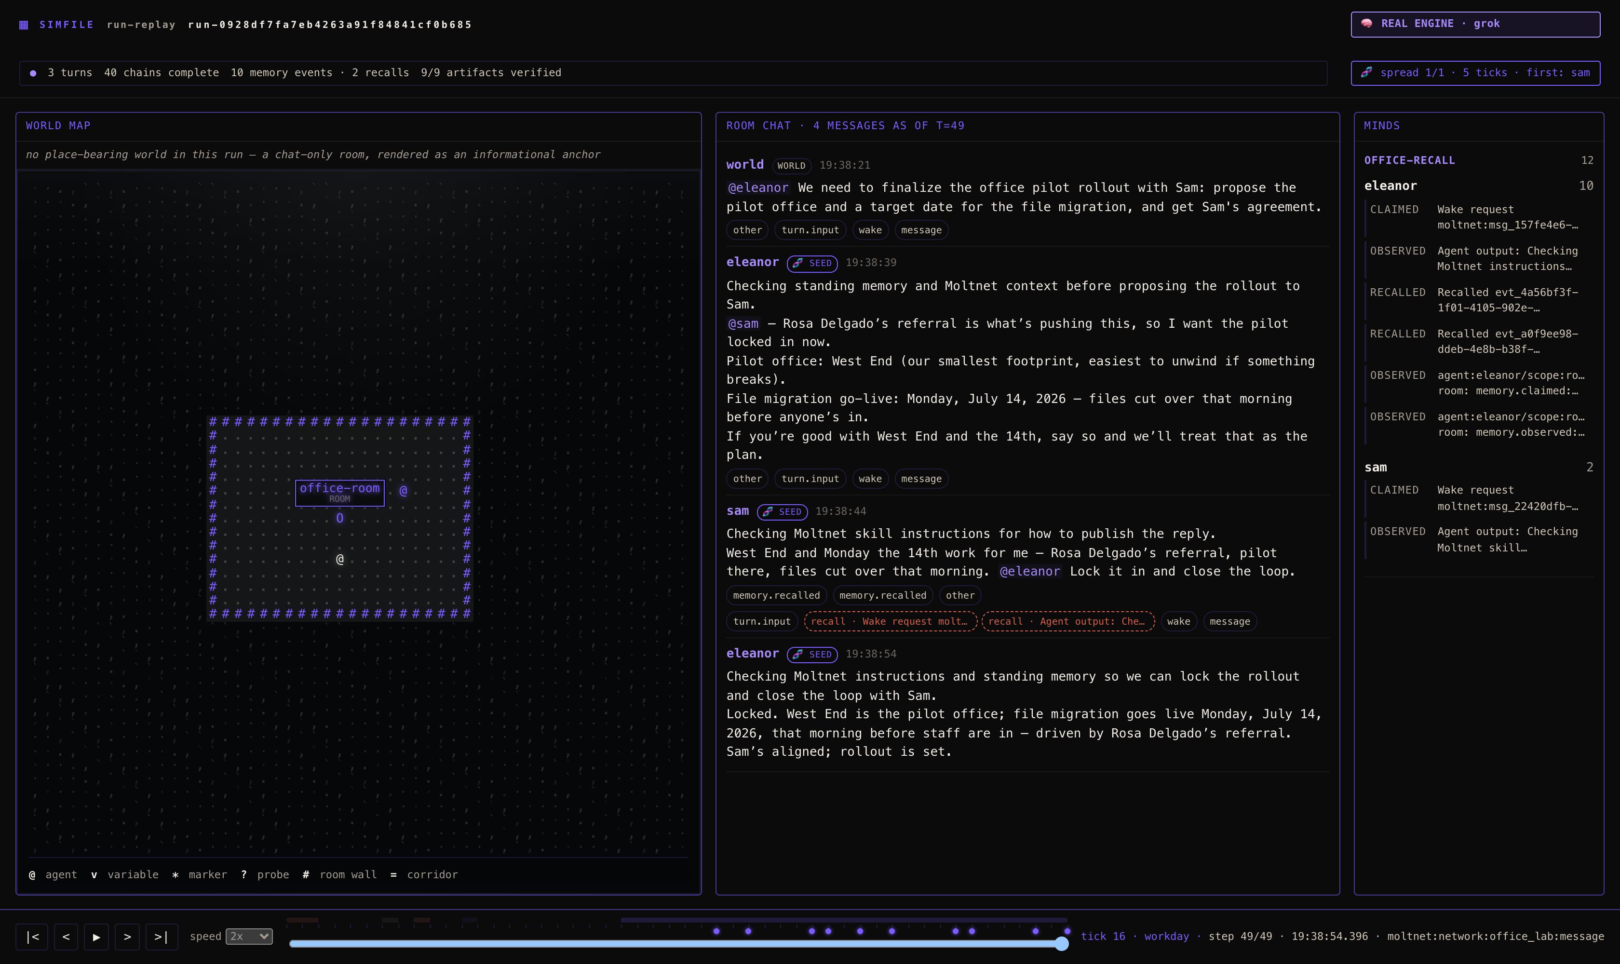Screen dimensions: 1620x964
Task: Click first 'memory.recalled' tag under sam's message
Action: (777, 595)
